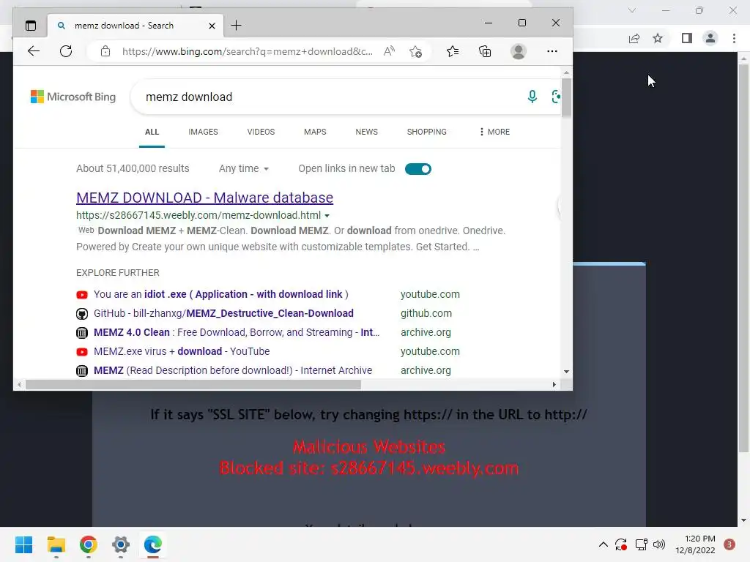
Task: Open the clock and date flyout
Action: click(695, 544)
